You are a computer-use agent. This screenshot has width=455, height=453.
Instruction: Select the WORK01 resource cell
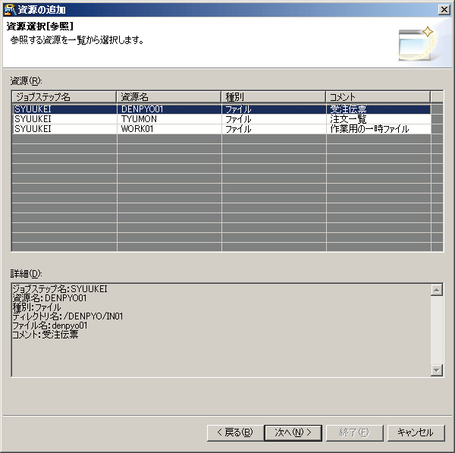(x=169, y=129)
